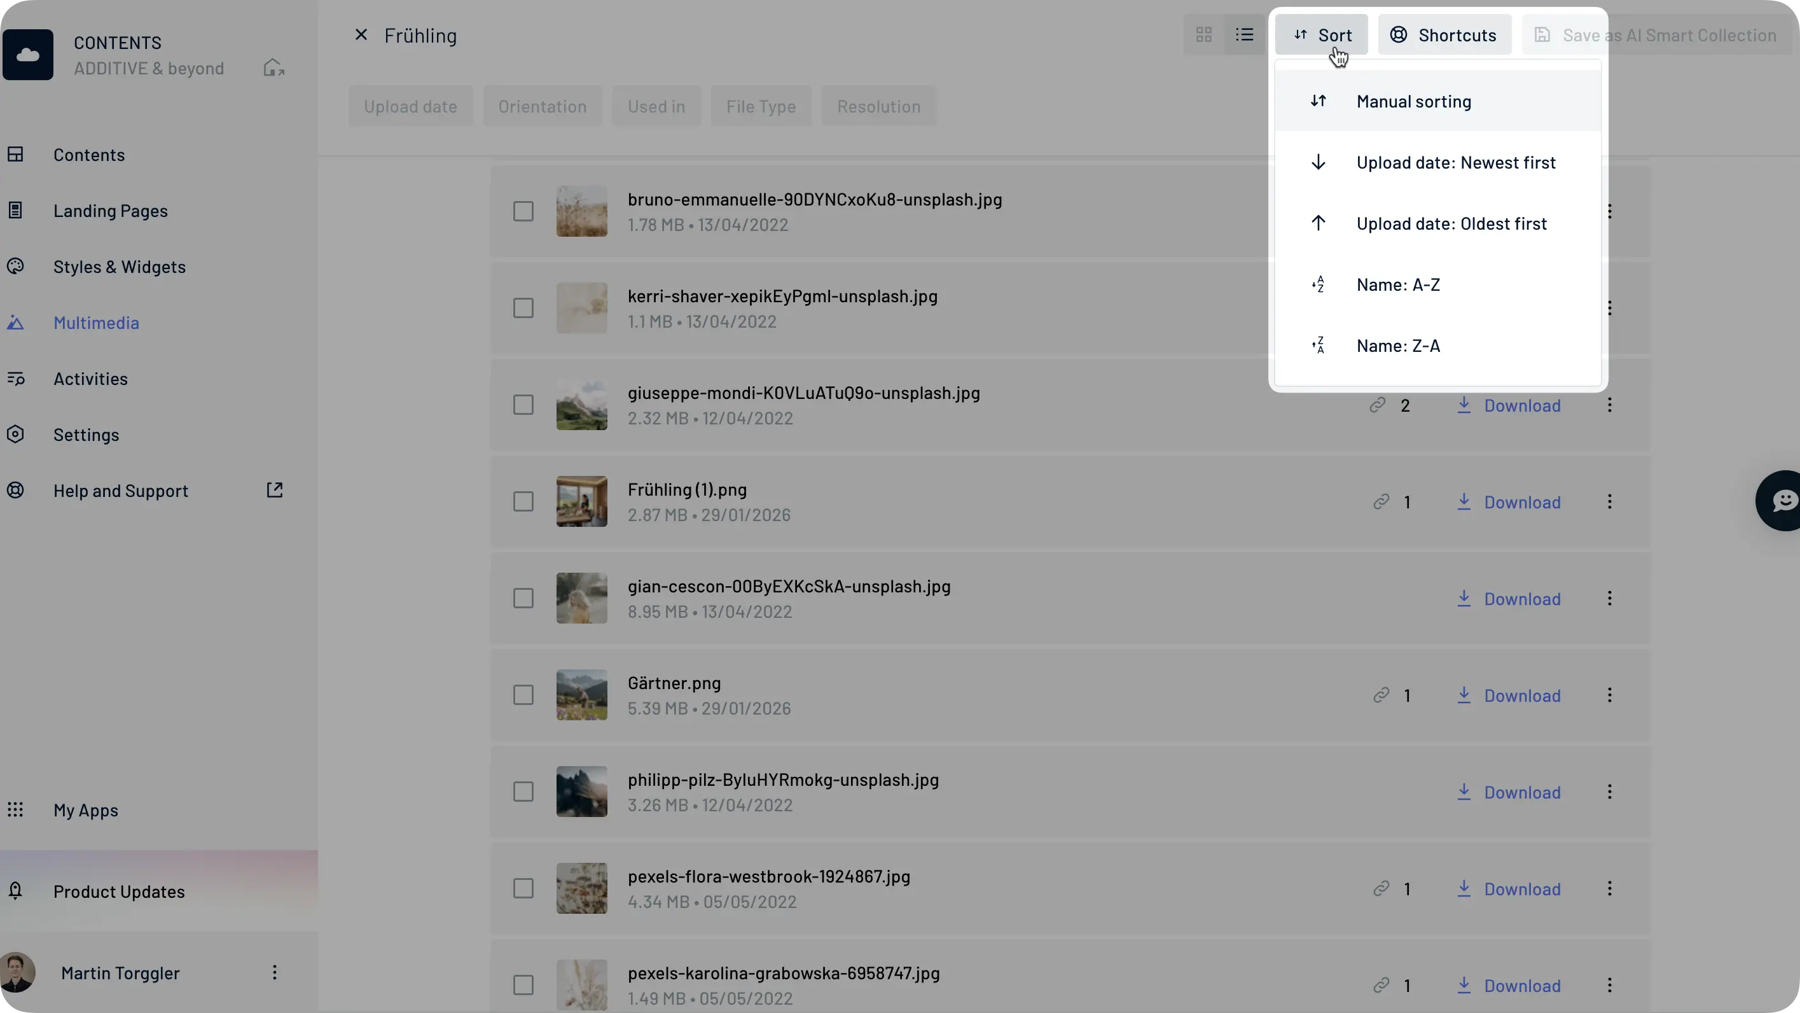Open Gärtner.png thumbnail preview

pyautogui.click(x=581, y=695)
